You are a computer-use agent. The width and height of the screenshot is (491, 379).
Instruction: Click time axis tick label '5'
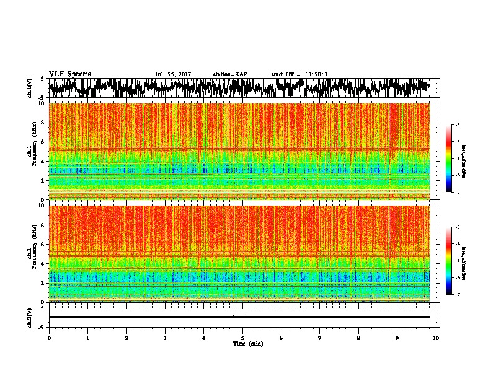[x=242, y=338]
